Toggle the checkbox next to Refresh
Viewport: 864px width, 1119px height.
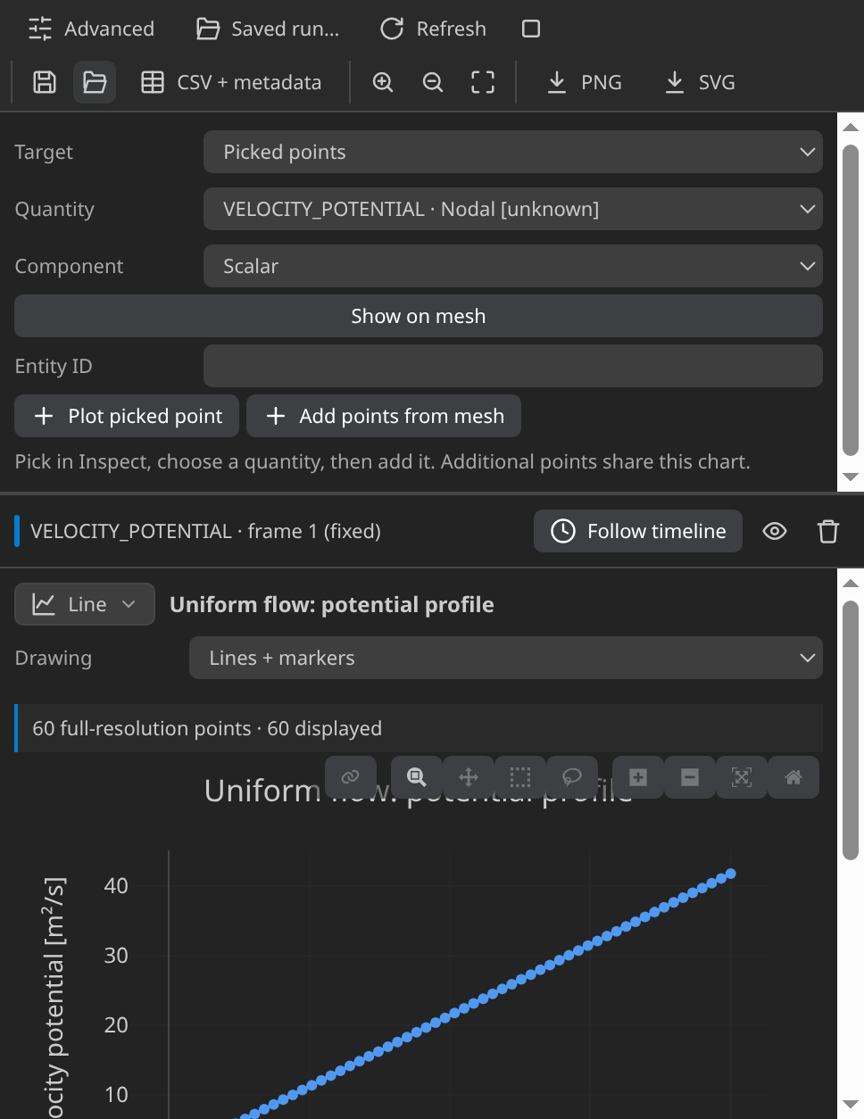(x=531, y=29)
